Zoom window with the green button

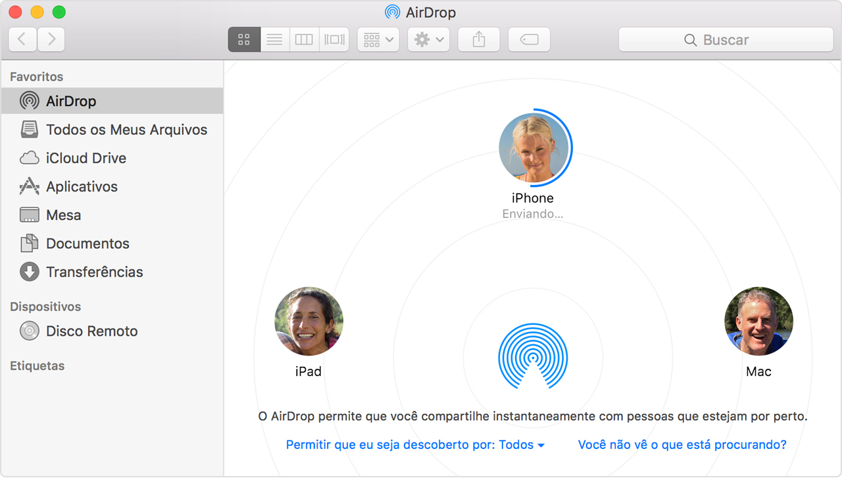59,12
